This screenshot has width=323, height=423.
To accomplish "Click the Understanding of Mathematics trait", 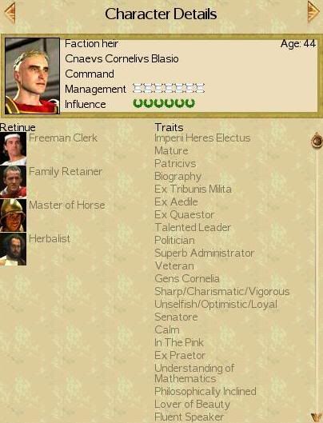I will pyautogui.click(x=194, y=373).
